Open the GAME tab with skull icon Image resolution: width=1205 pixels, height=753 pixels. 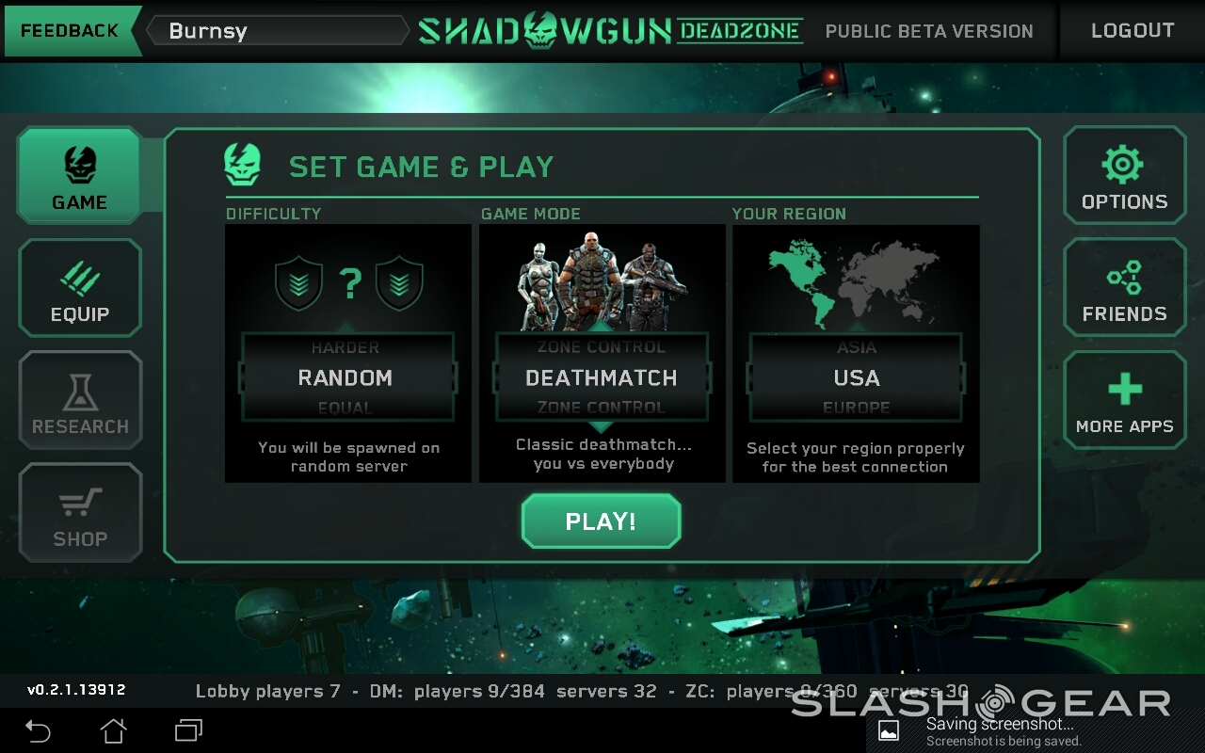pos(80,176)
